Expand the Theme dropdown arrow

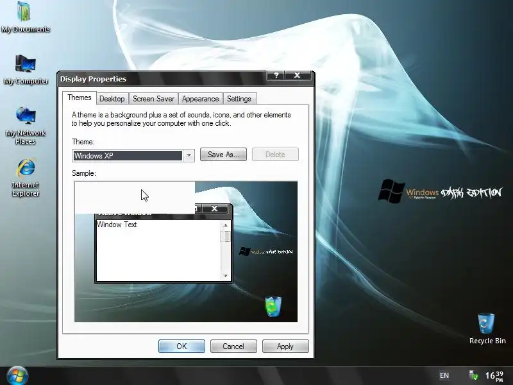(189, 155)
